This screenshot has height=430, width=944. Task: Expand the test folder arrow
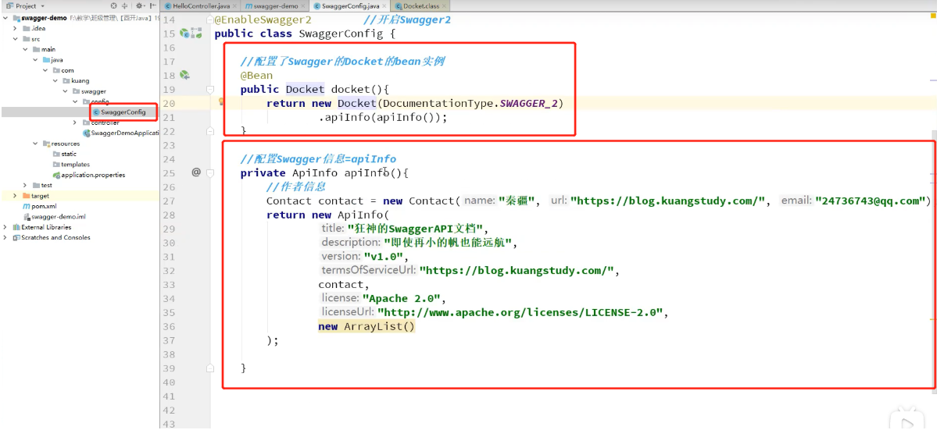click(26, 185)
